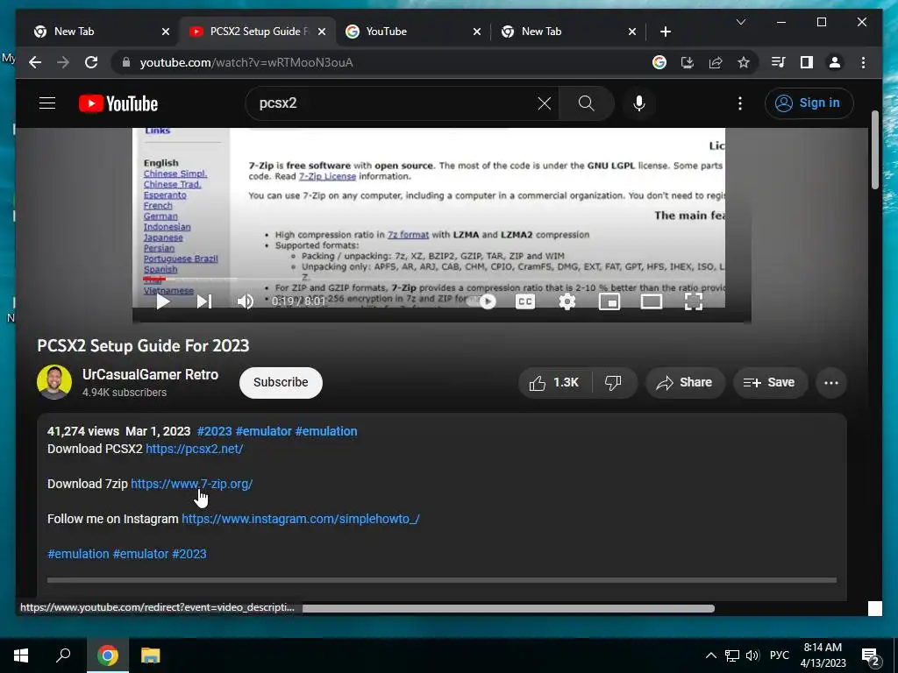
Task: Open the Windows Start menu
Action: (21, 655)
